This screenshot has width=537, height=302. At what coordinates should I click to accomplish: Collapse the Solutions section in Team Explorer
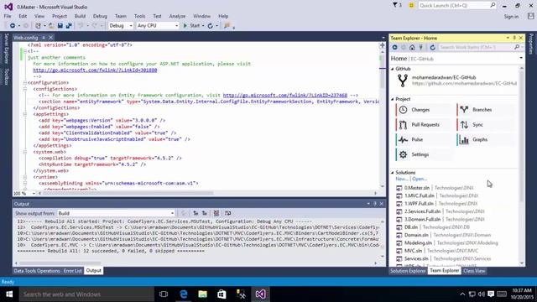coord(393,173)
